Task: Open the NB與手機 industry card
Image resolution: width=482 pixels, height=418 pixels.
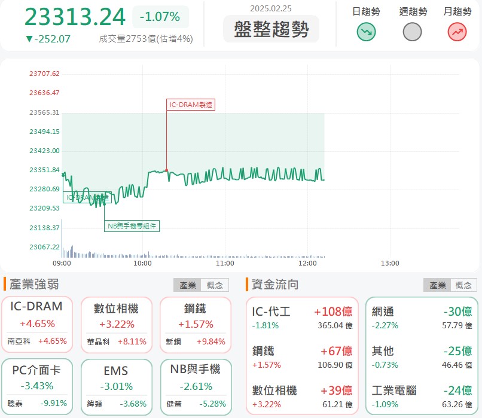Action: point(196,386)
